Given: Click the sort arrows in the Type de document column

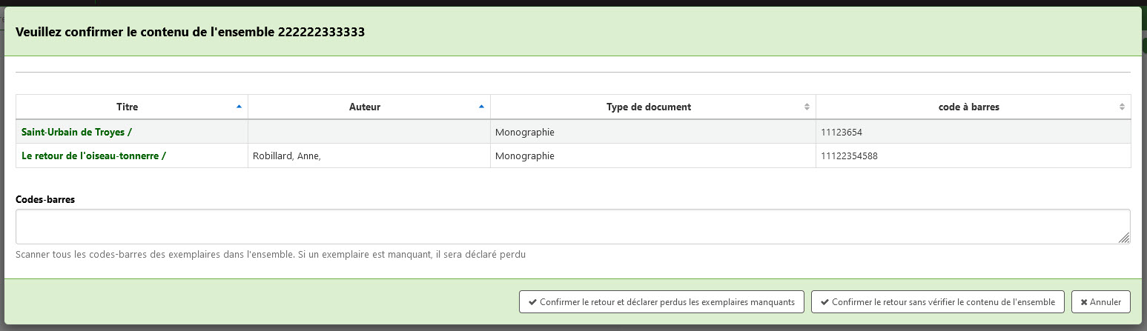Looking at the screenshot, I should pos(807,107).
